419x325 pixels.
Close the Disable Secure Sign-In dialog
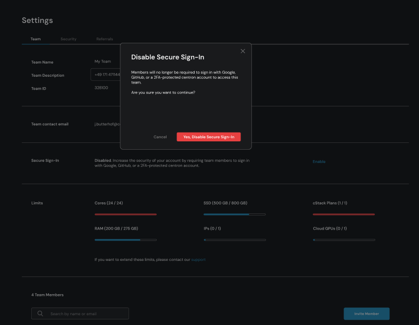(243, 51)
